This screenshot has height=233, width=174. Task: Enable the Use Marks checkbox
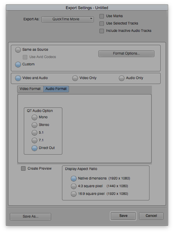click(102, 16)
